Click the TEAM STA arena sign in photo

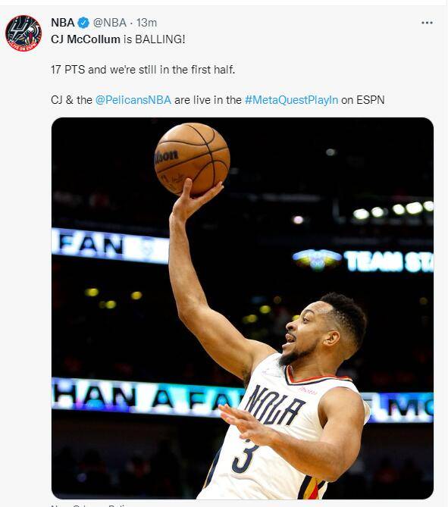point(389,261)
